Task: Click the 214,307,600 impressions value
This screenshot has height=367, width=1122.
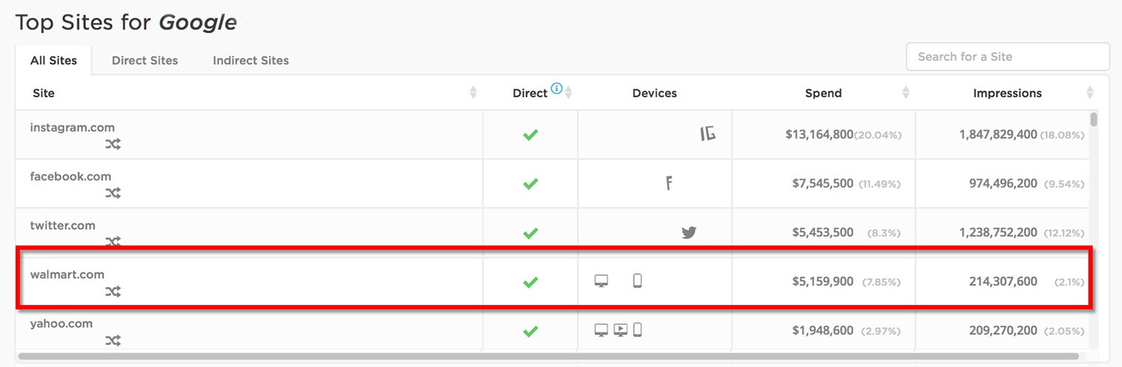Action: 1003,282
